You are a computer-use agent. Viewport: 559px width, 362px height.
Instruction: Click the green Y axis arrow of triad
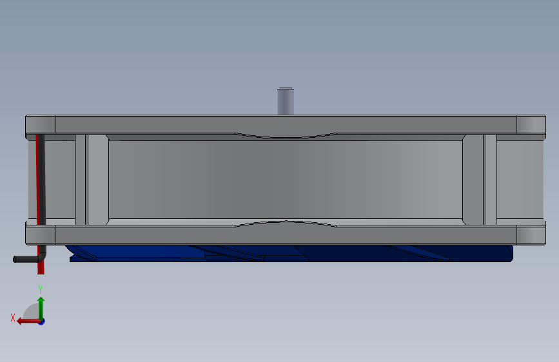(x=41, y=307)
